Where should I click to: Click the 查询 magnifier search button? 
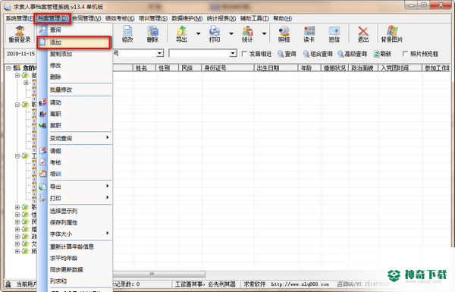[x=287, y=54]
